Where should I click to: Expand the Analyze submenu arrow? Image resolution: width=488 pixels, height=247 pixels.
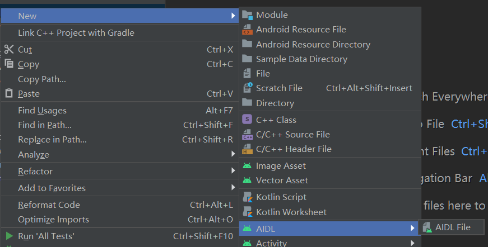click(x=233, y=154)
